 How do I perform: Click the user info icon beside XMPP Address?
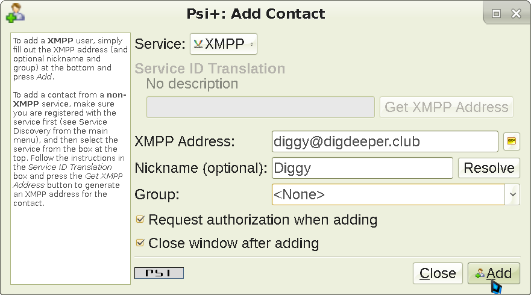(x=512, y=141)
